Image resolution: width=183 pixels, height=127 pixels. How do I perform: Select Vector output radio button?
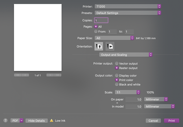117,63
